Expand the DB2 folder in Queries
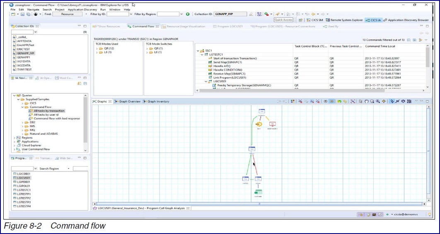 pos(22,122)
